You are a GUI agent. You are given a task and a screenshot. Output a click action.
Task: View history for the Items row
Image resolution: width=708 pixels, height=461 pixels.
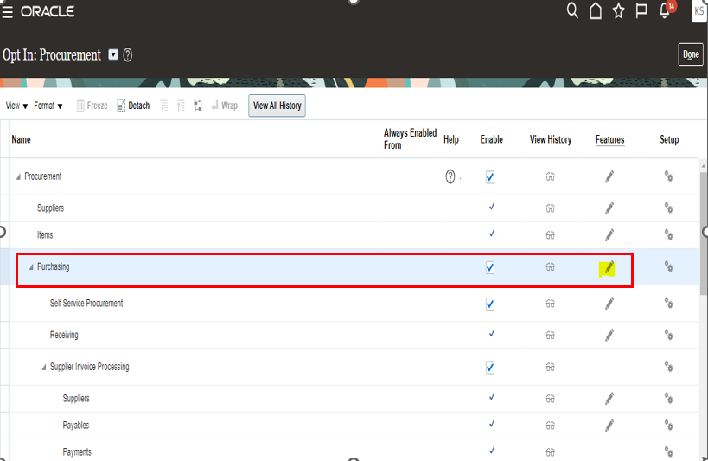click(550, 235)
